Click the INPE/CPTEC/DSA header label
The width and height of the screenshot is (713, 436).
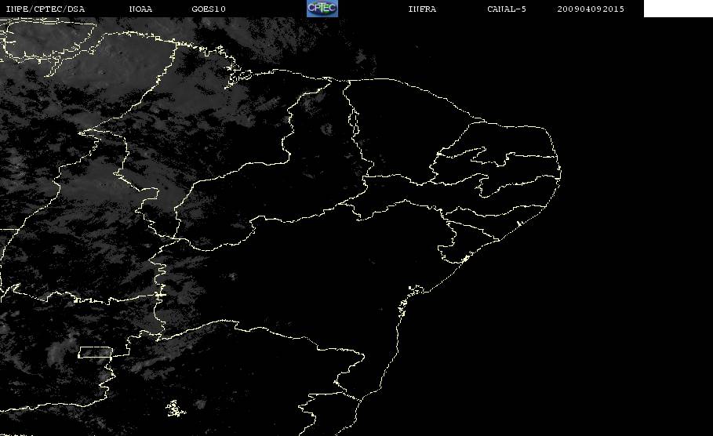tap(45, 9)
